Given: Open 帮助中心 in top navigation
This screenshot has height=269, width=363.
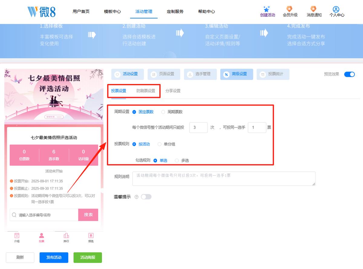Looking at the screenshot, I should click(x=207, y=11).
